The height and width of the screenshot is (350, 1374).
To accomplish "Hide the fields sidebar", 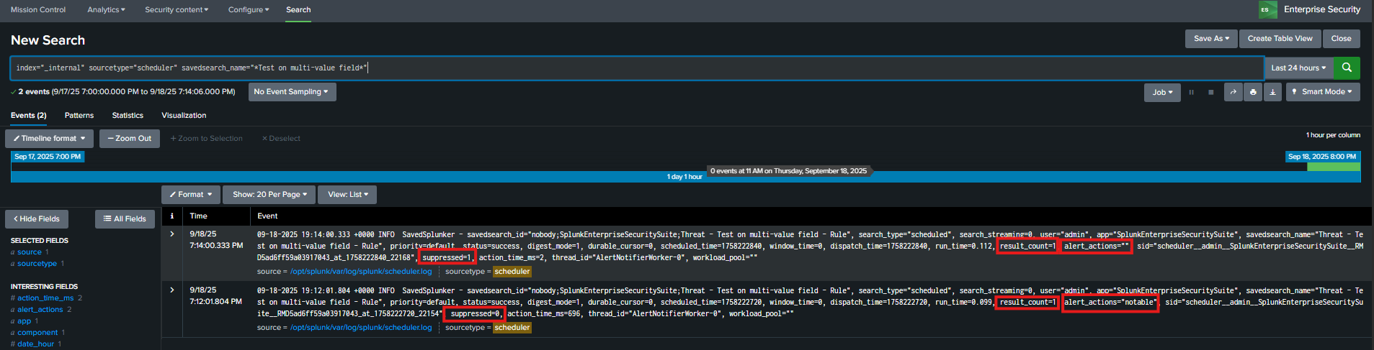I will click(37, 218).
